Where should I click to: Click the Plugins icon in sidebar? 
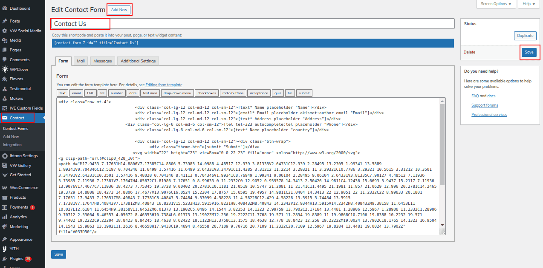pyautogui.click(x=5, y=259)
